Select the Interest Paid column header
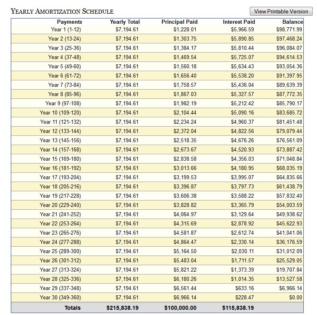 (239, 22)
